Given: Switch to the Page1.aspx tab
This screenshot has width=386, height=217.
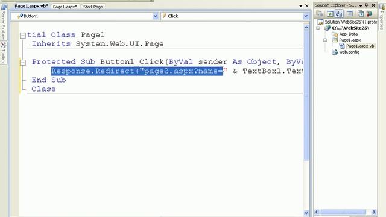Looking at the screenshot, I should [65, 7].
